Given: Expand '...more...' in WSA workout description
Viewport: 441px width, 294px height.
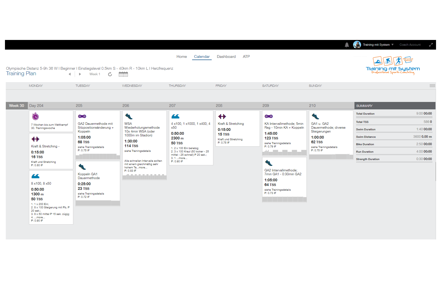Looking at the screenshot, I should point(143,168).
